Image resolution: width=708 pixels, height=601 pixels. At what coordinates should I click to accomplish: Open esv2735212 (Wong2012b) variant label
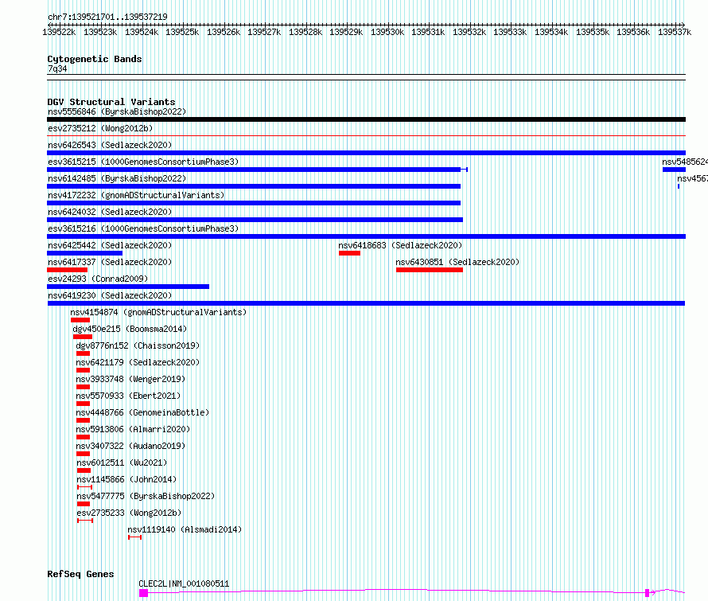100,128
